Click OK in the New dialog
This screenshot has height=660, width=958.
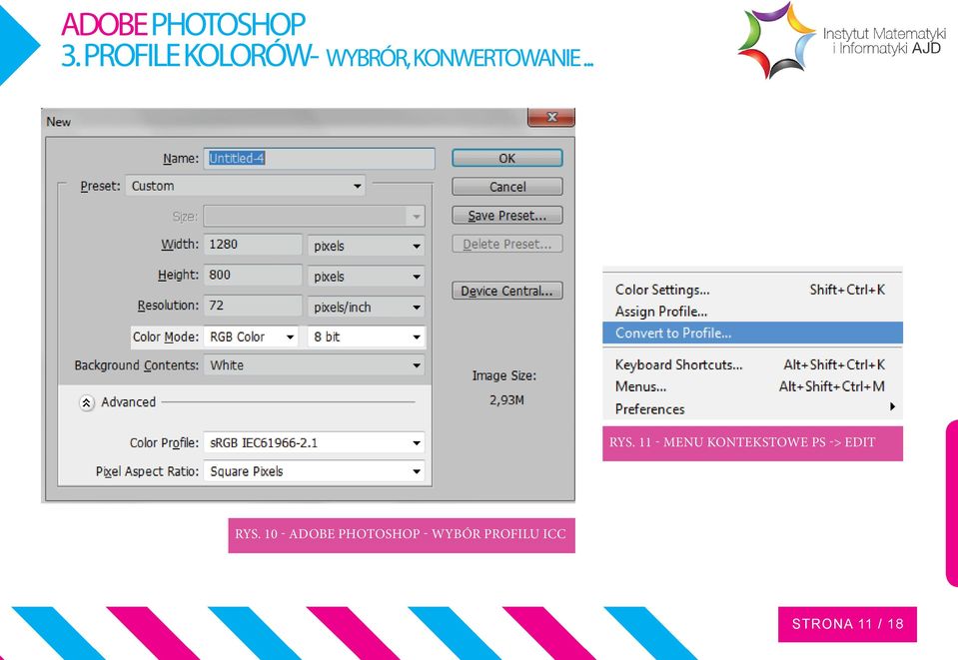pyautogui.click(x=507, y=158)
